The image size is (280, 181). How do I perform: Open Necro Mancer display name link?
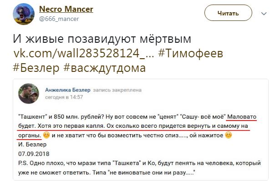coord(66,9)
